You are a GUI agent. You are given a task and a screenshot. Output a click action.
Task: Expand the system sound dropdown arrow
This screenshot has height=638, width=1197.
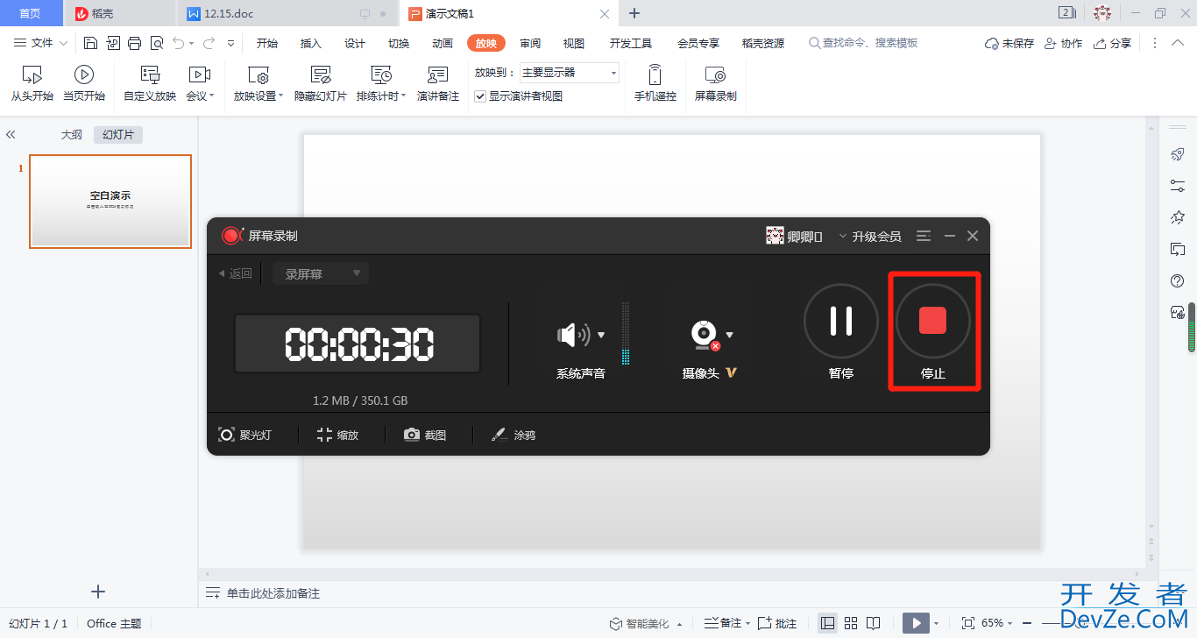[601, 335]
